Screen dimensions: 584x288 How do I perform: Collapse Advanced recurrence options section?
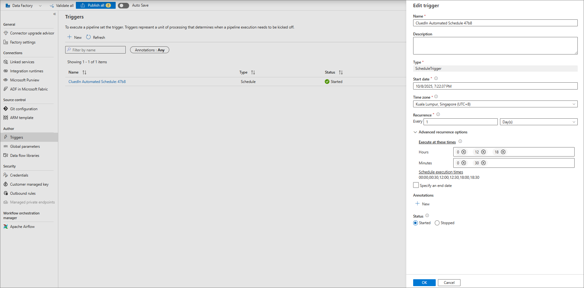[x=415, y=132]
